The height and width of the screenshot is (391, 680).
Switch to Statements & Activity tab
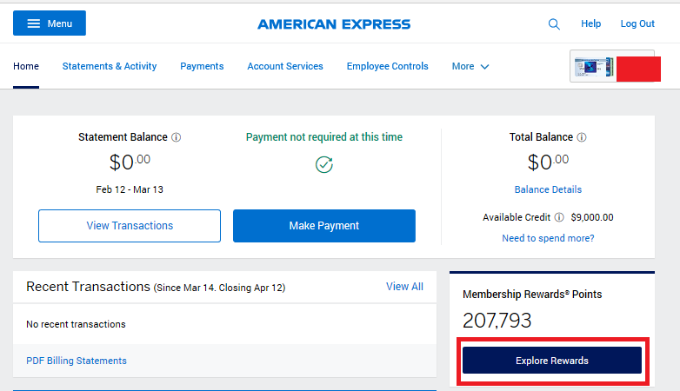[x=110, y=66]
